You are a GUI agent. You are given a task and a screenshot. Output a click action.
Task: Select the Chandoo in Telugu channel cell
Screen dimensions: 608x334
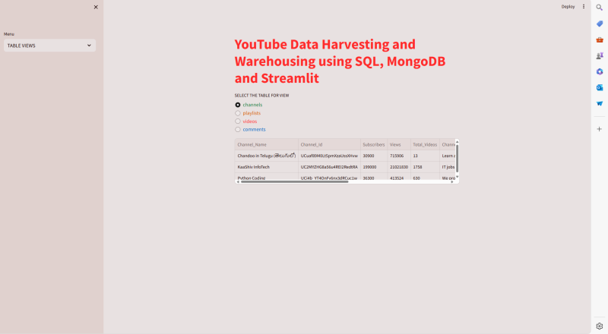[x=267, y=156]
